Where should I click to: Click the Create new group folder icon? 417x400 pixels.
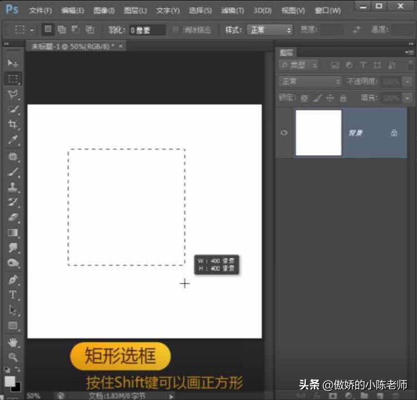pyautogui.click(x=364, y=396)
